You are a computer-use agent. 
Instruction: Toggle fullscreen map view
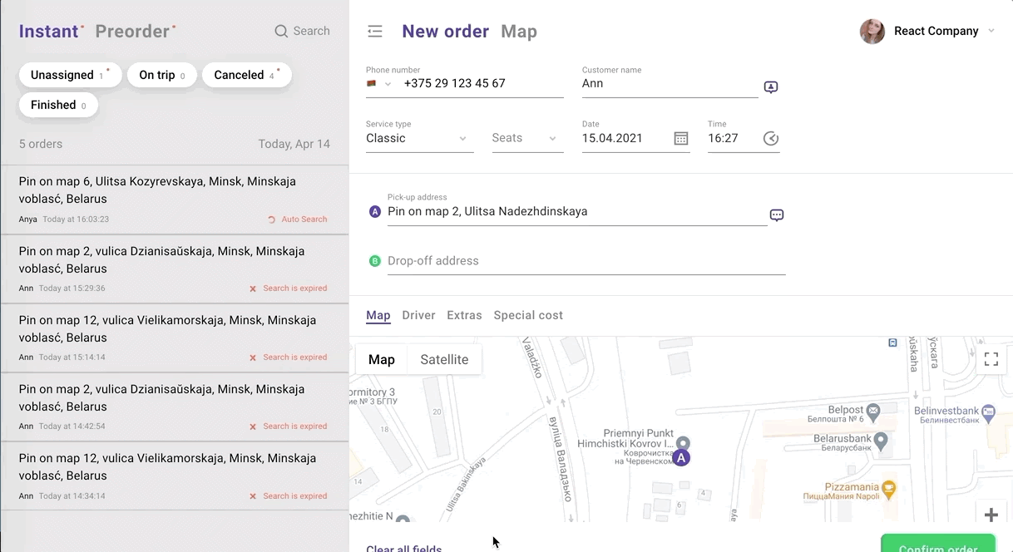(991, 359)
